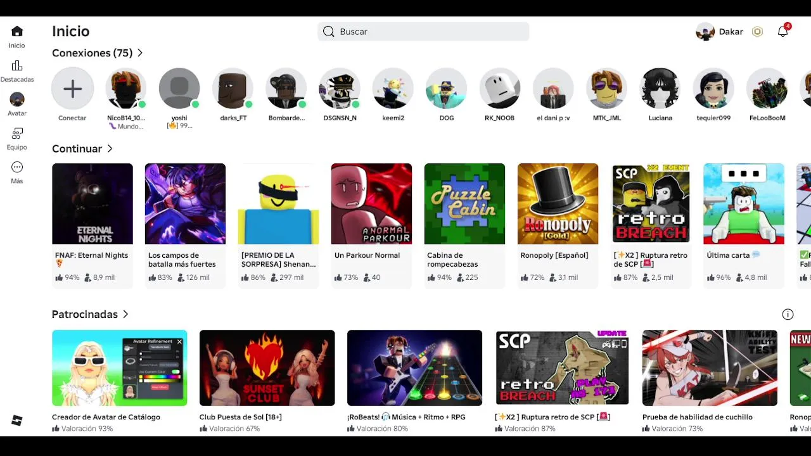
Task: Focus the Buscar search field
Action: coord(423,32)
